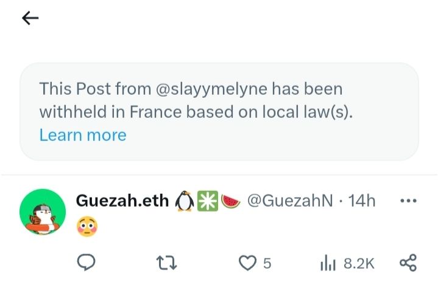The width and height of the screenshot is (438, 282).
Task: Click the like count of 5
Action: (x=267, y=263)
